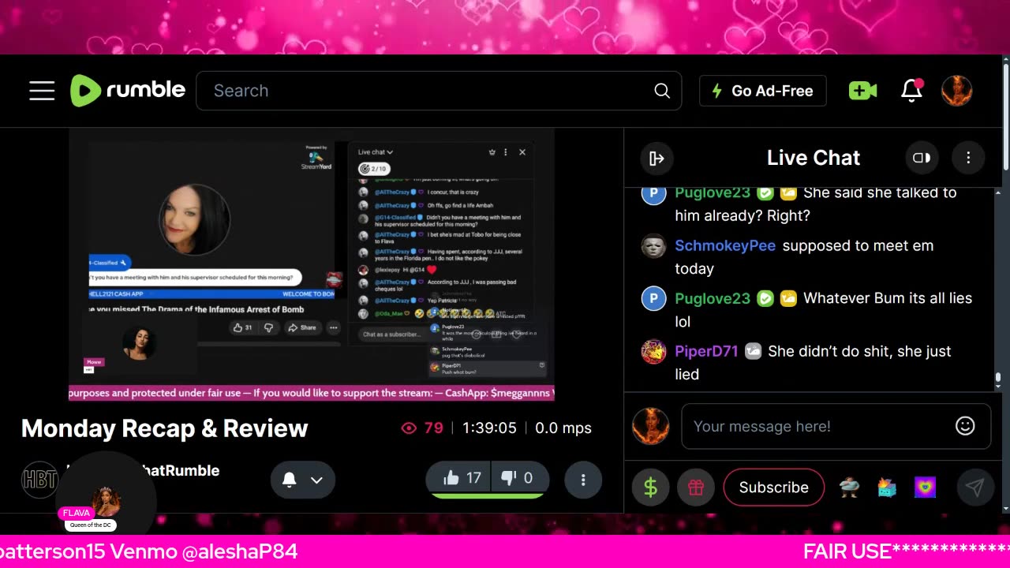
Task: Click the 1:39:05 stream duration
Action: point(489,428)
